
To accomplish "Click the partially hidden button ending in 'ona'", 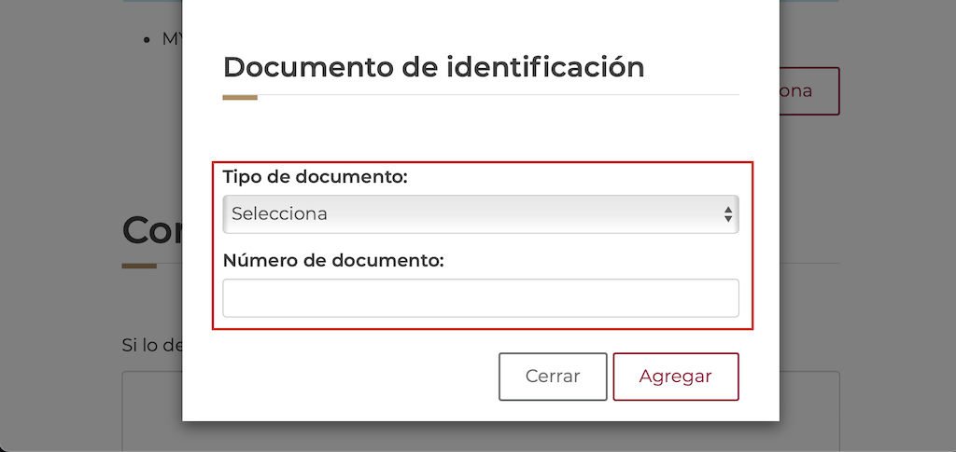I will coord(809,91).
